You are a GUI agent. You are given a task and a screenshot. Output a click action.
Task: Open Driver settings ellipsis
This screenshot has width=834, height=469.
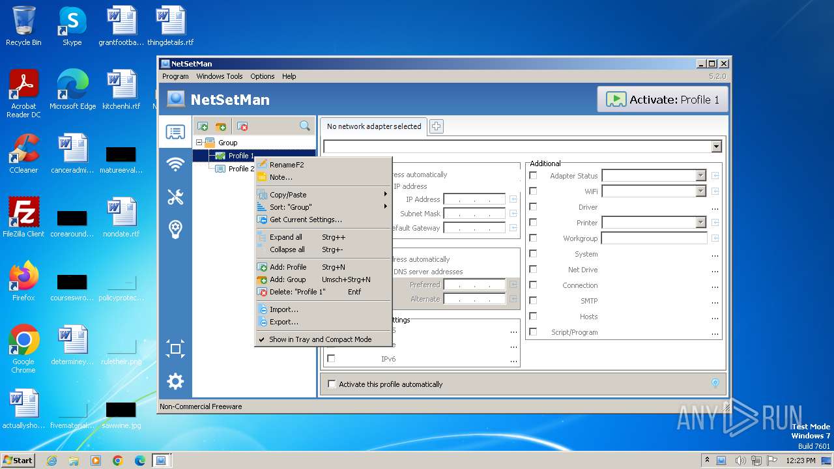(x=715, y=208)
